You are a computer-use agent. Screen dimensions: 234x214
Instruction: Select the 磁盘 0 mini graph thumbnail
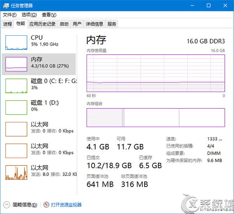tap(16, 86)
